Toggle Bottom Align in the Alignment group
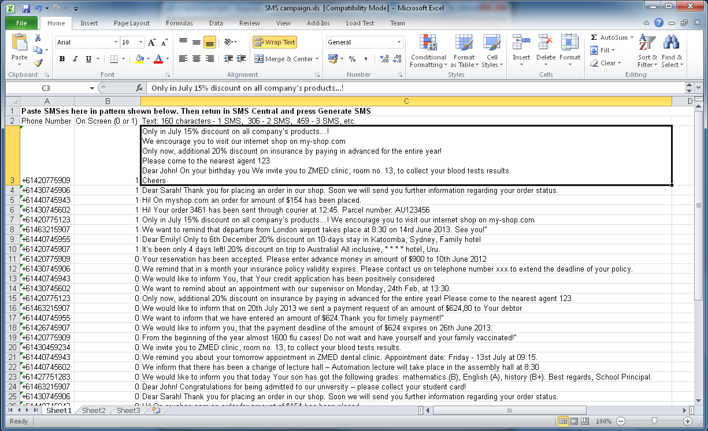 [210, 42]
